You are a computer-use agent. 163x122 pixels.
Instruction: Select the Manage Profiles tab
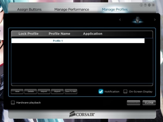coord(115,9)
